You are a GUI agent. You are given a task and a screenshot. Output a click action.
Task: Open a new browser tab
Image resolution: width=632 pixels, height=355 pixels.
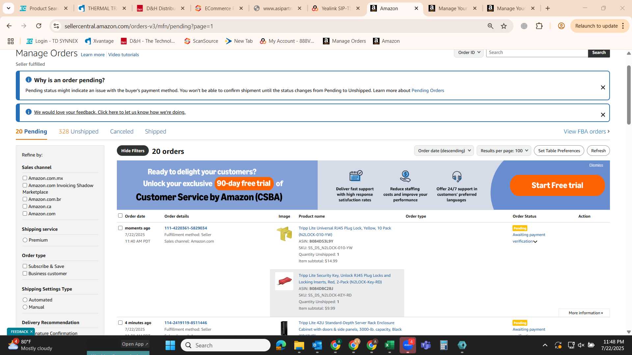548,8
